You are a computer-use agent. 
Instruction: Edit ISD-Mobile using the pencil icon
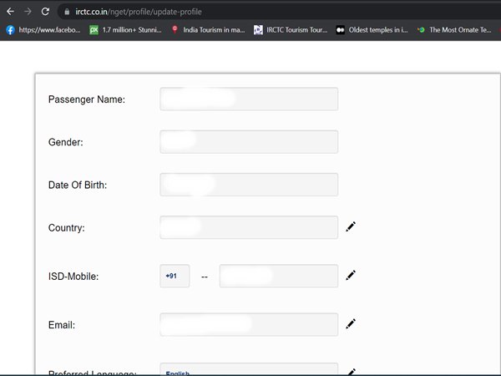pyautogui.click(x=351, y=275)
